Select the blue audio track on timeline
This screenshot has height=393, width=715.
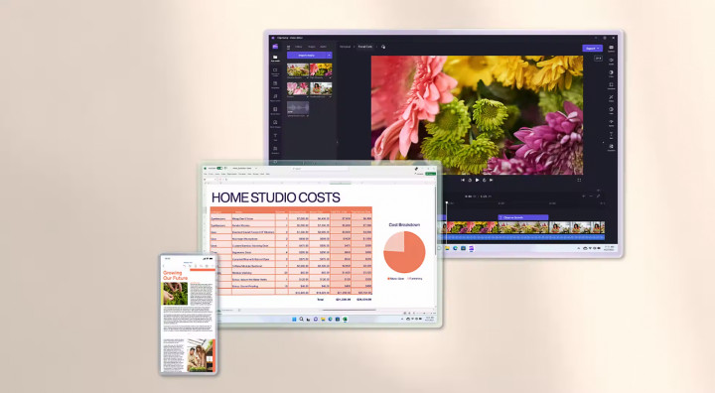tap(522, 237)
